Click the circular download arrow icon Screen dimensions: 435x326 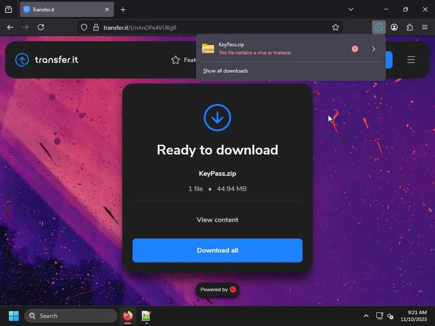click(x=217, y=118)
